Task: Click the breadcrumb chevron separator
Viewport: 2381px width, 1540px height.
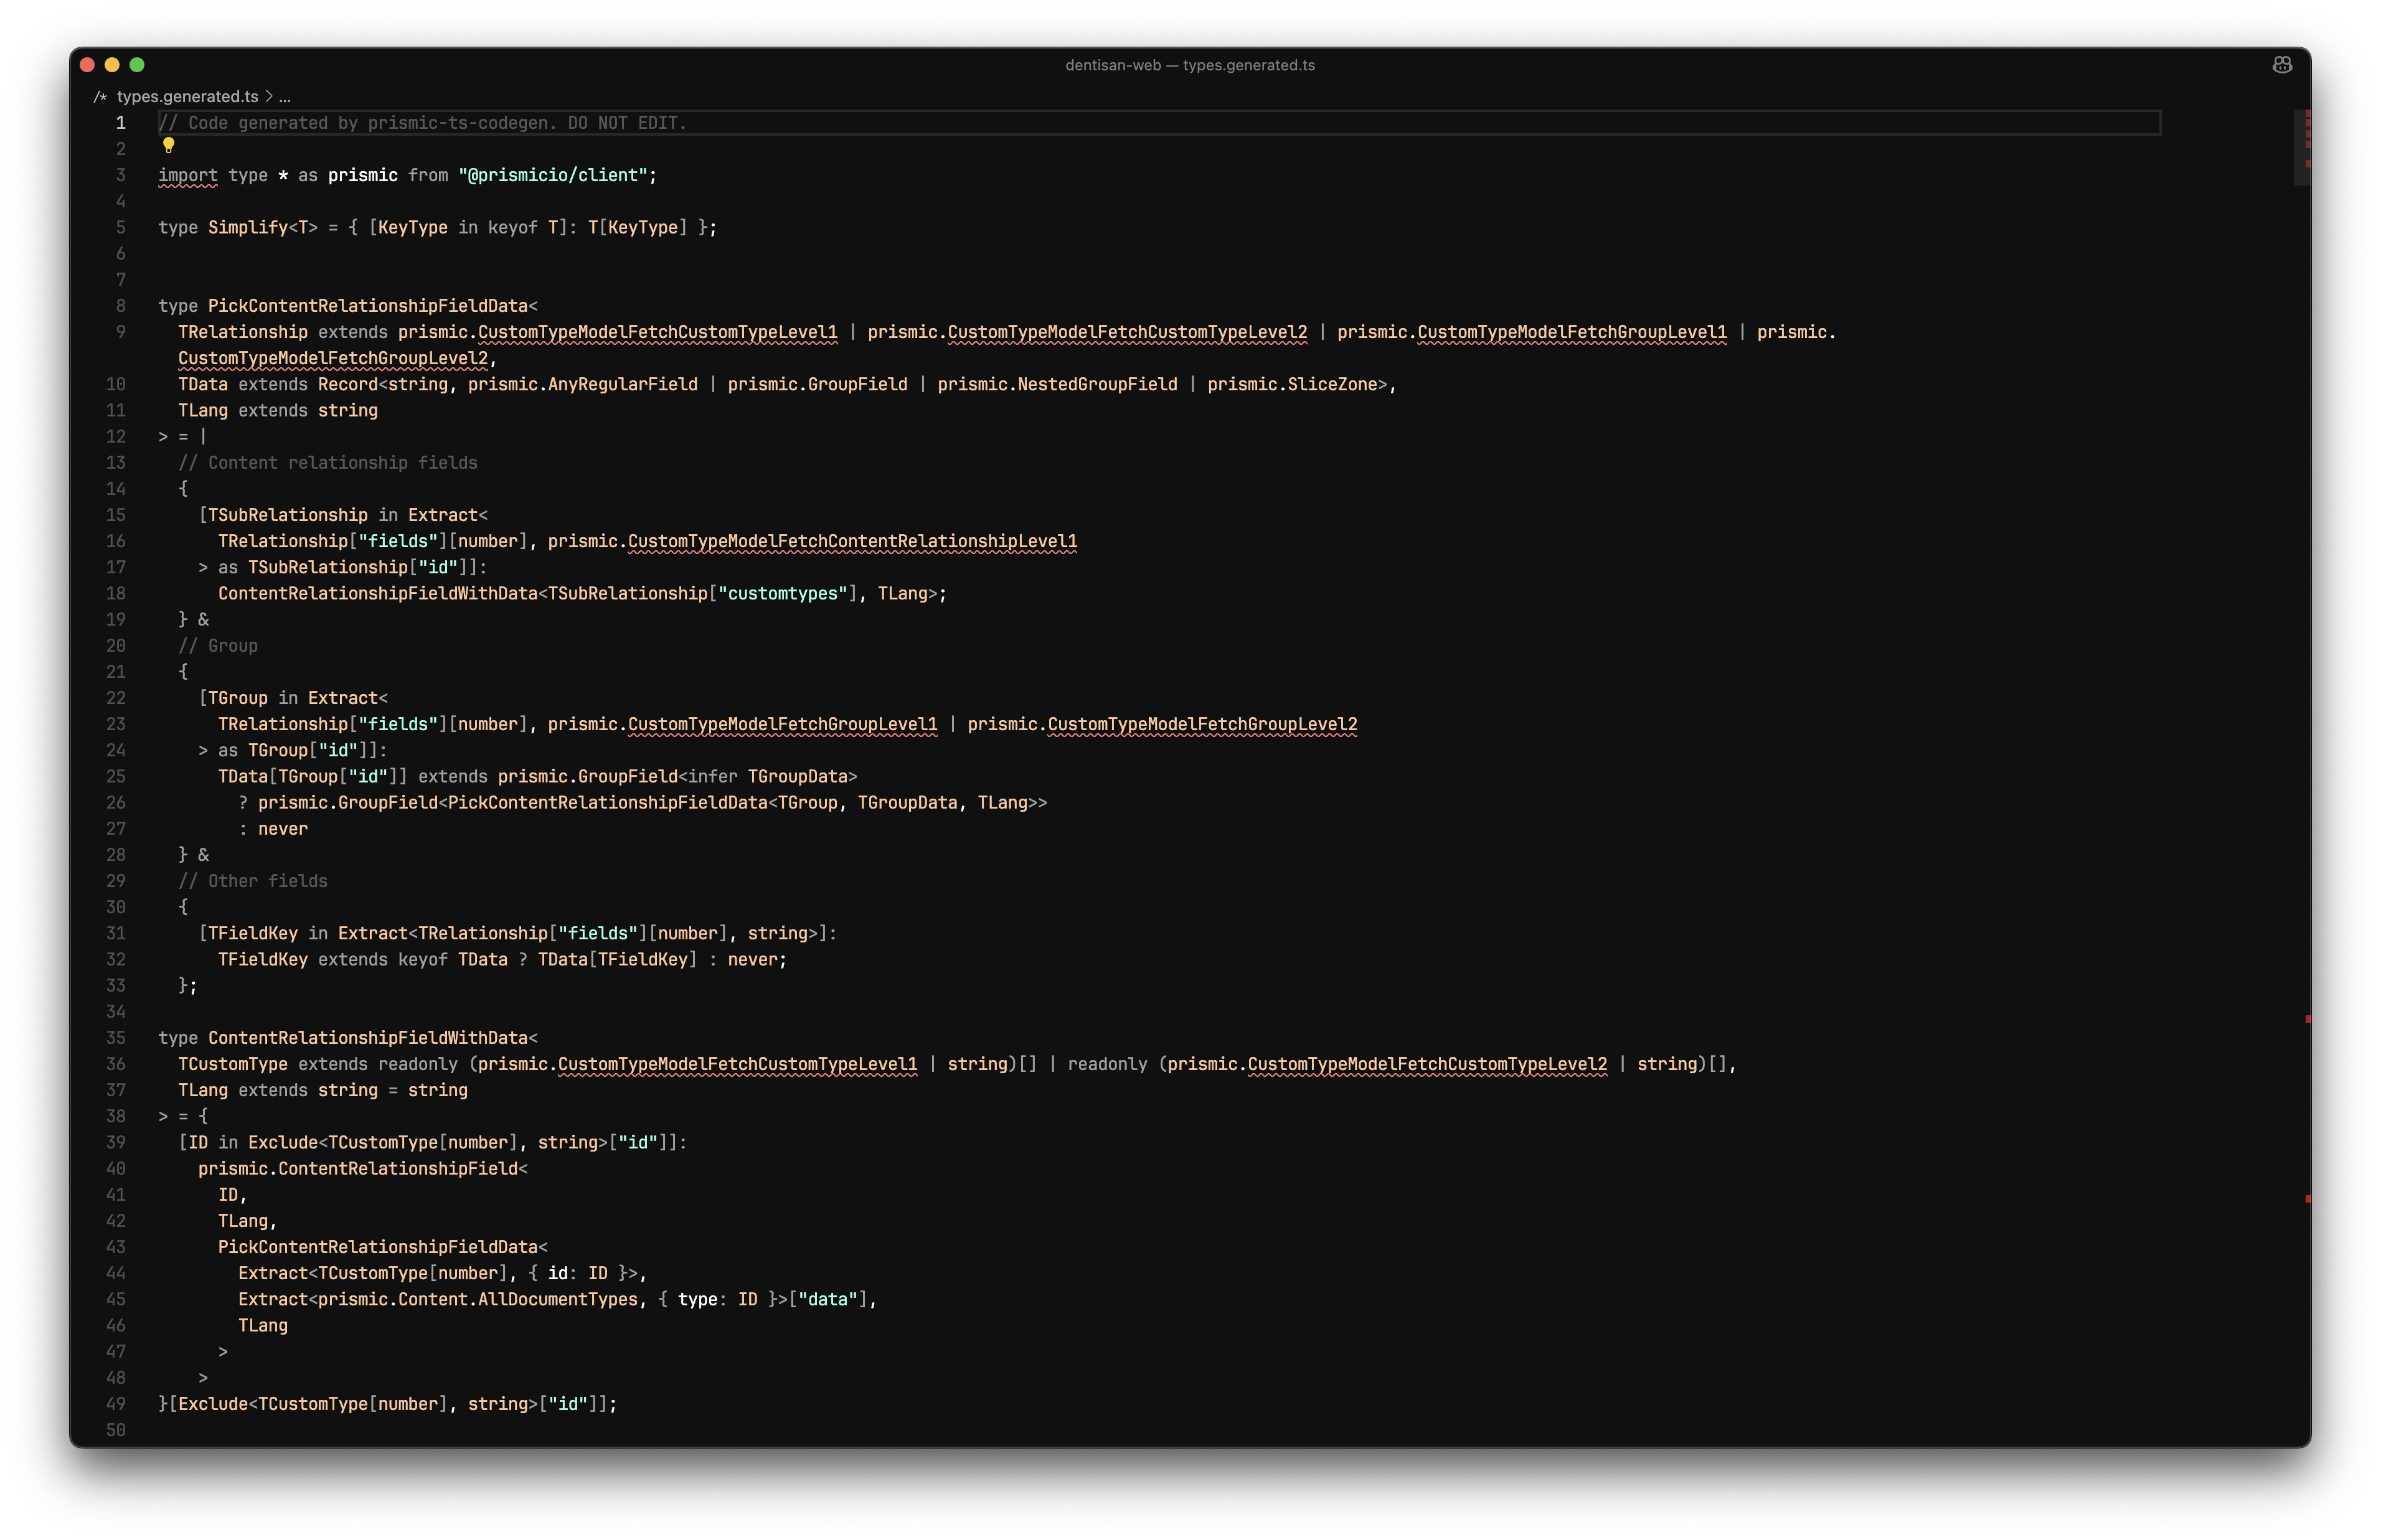Action: click(269, 97)
